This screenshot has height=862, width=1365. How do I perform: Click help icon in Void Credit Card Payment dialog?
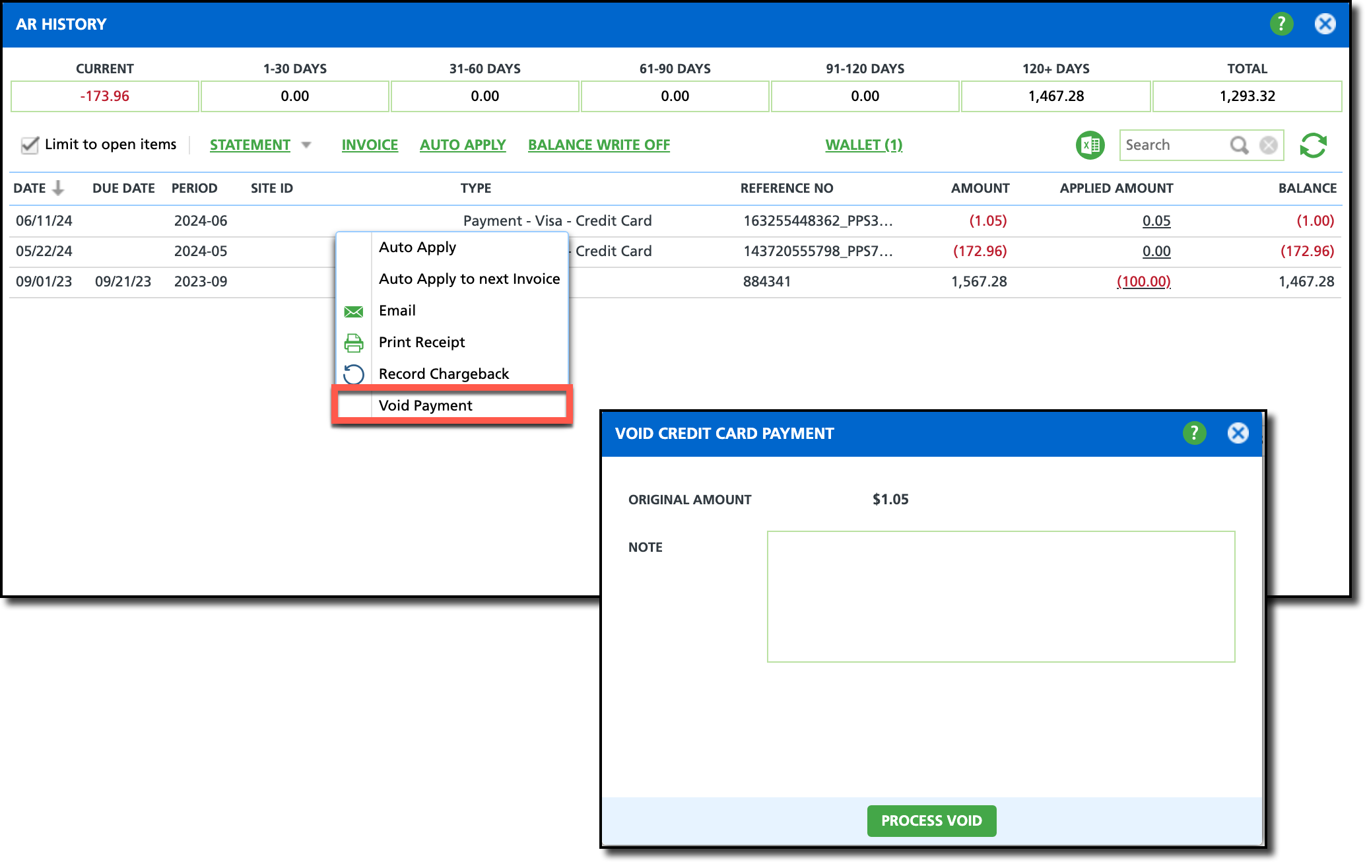click(1194, 433)
